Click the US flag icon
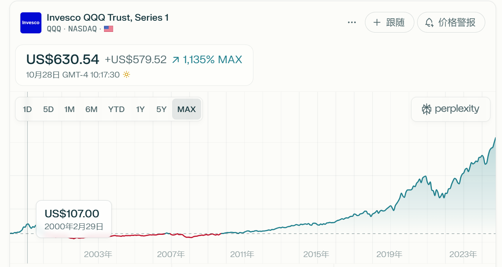The height and width of the screenshot is (267, 502). coord(108,29)
